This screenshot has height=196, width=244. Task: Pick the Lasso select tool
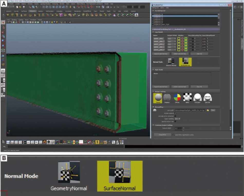click(x=3, y=27)
